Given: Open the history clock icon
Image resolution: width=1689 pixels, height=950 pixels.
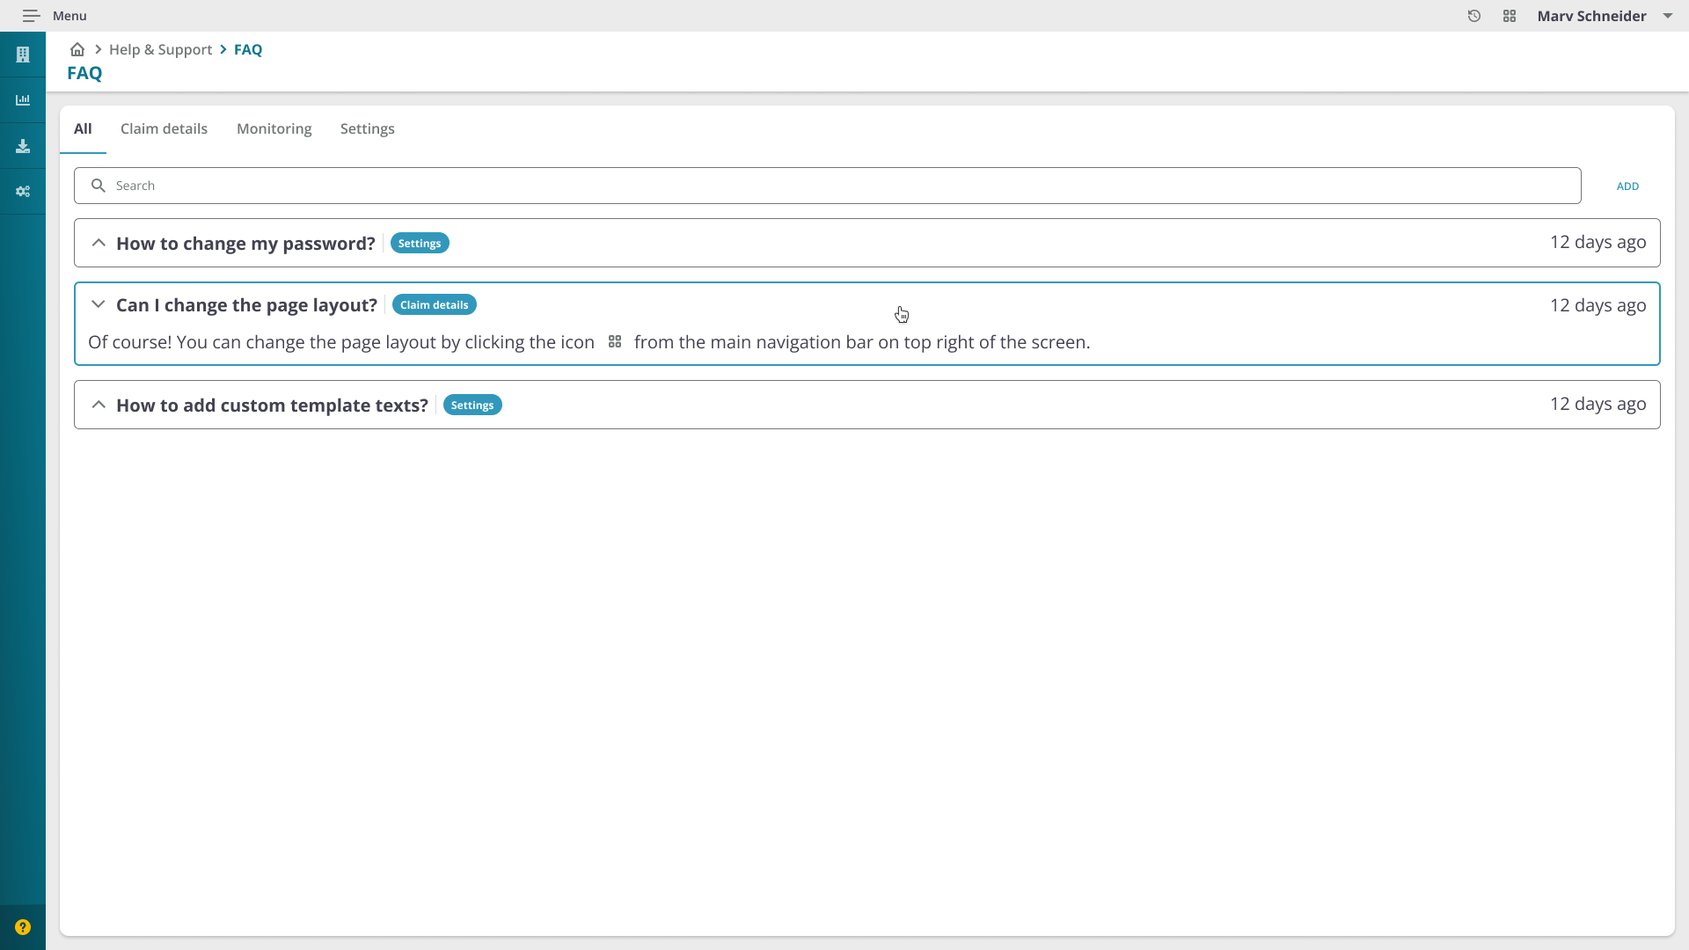Looking at the screenshot, I should [1474, 16].
